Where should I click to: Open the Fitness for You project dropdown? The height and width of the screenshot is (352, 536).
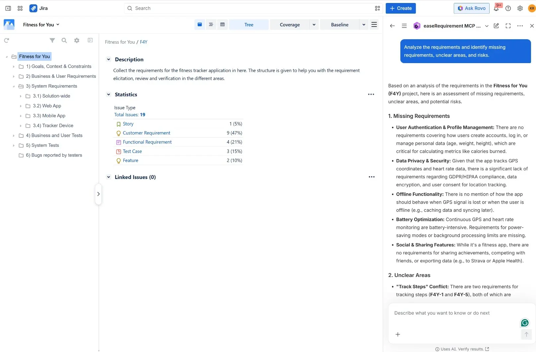pyautogui.click(x=41, y=25)
